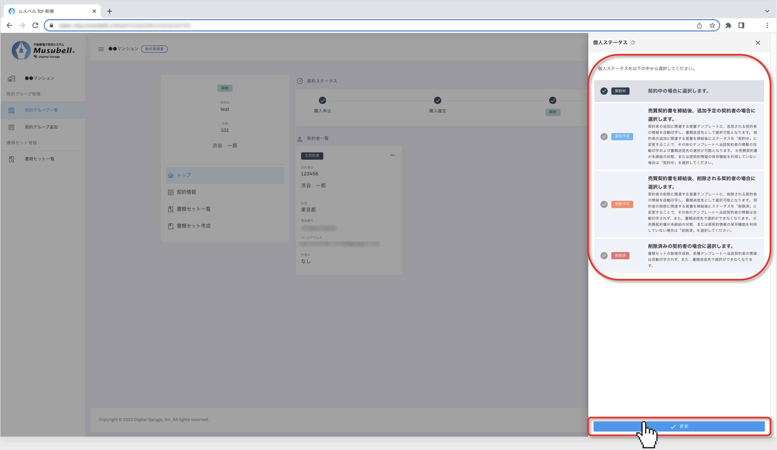Open 契約情報 in the contract menu
This screenshot has height=450, width=777.
pyautogui.click(x=186, y=192)
